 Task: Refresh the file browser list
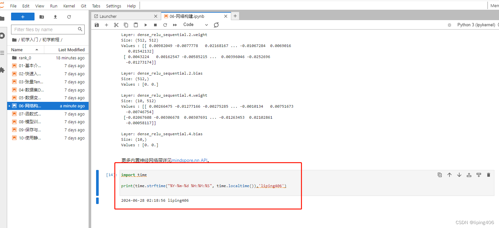tap(69, 17)
